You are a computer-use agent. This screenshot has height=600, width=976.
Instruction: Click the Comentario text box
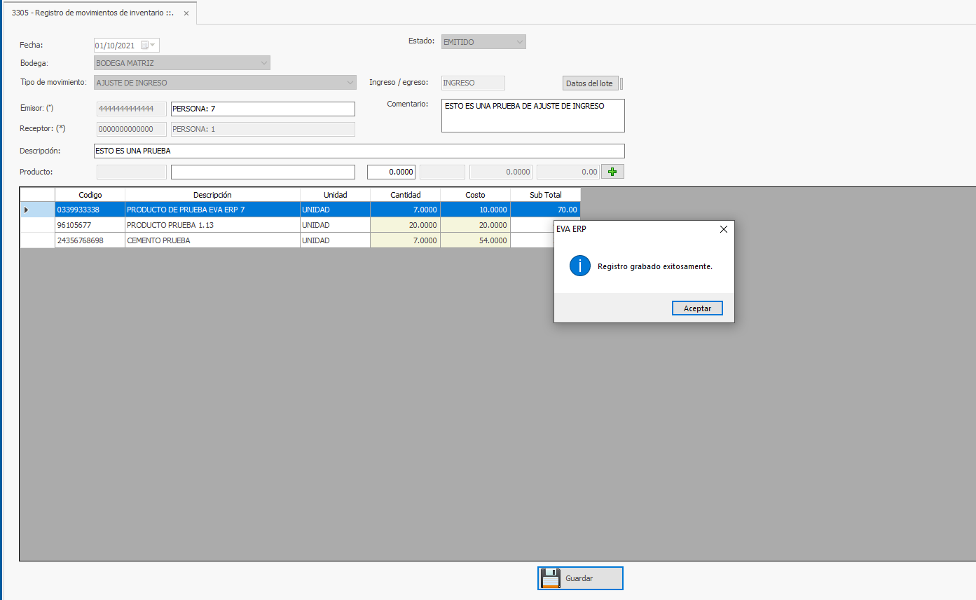click(x=532, y=116)
